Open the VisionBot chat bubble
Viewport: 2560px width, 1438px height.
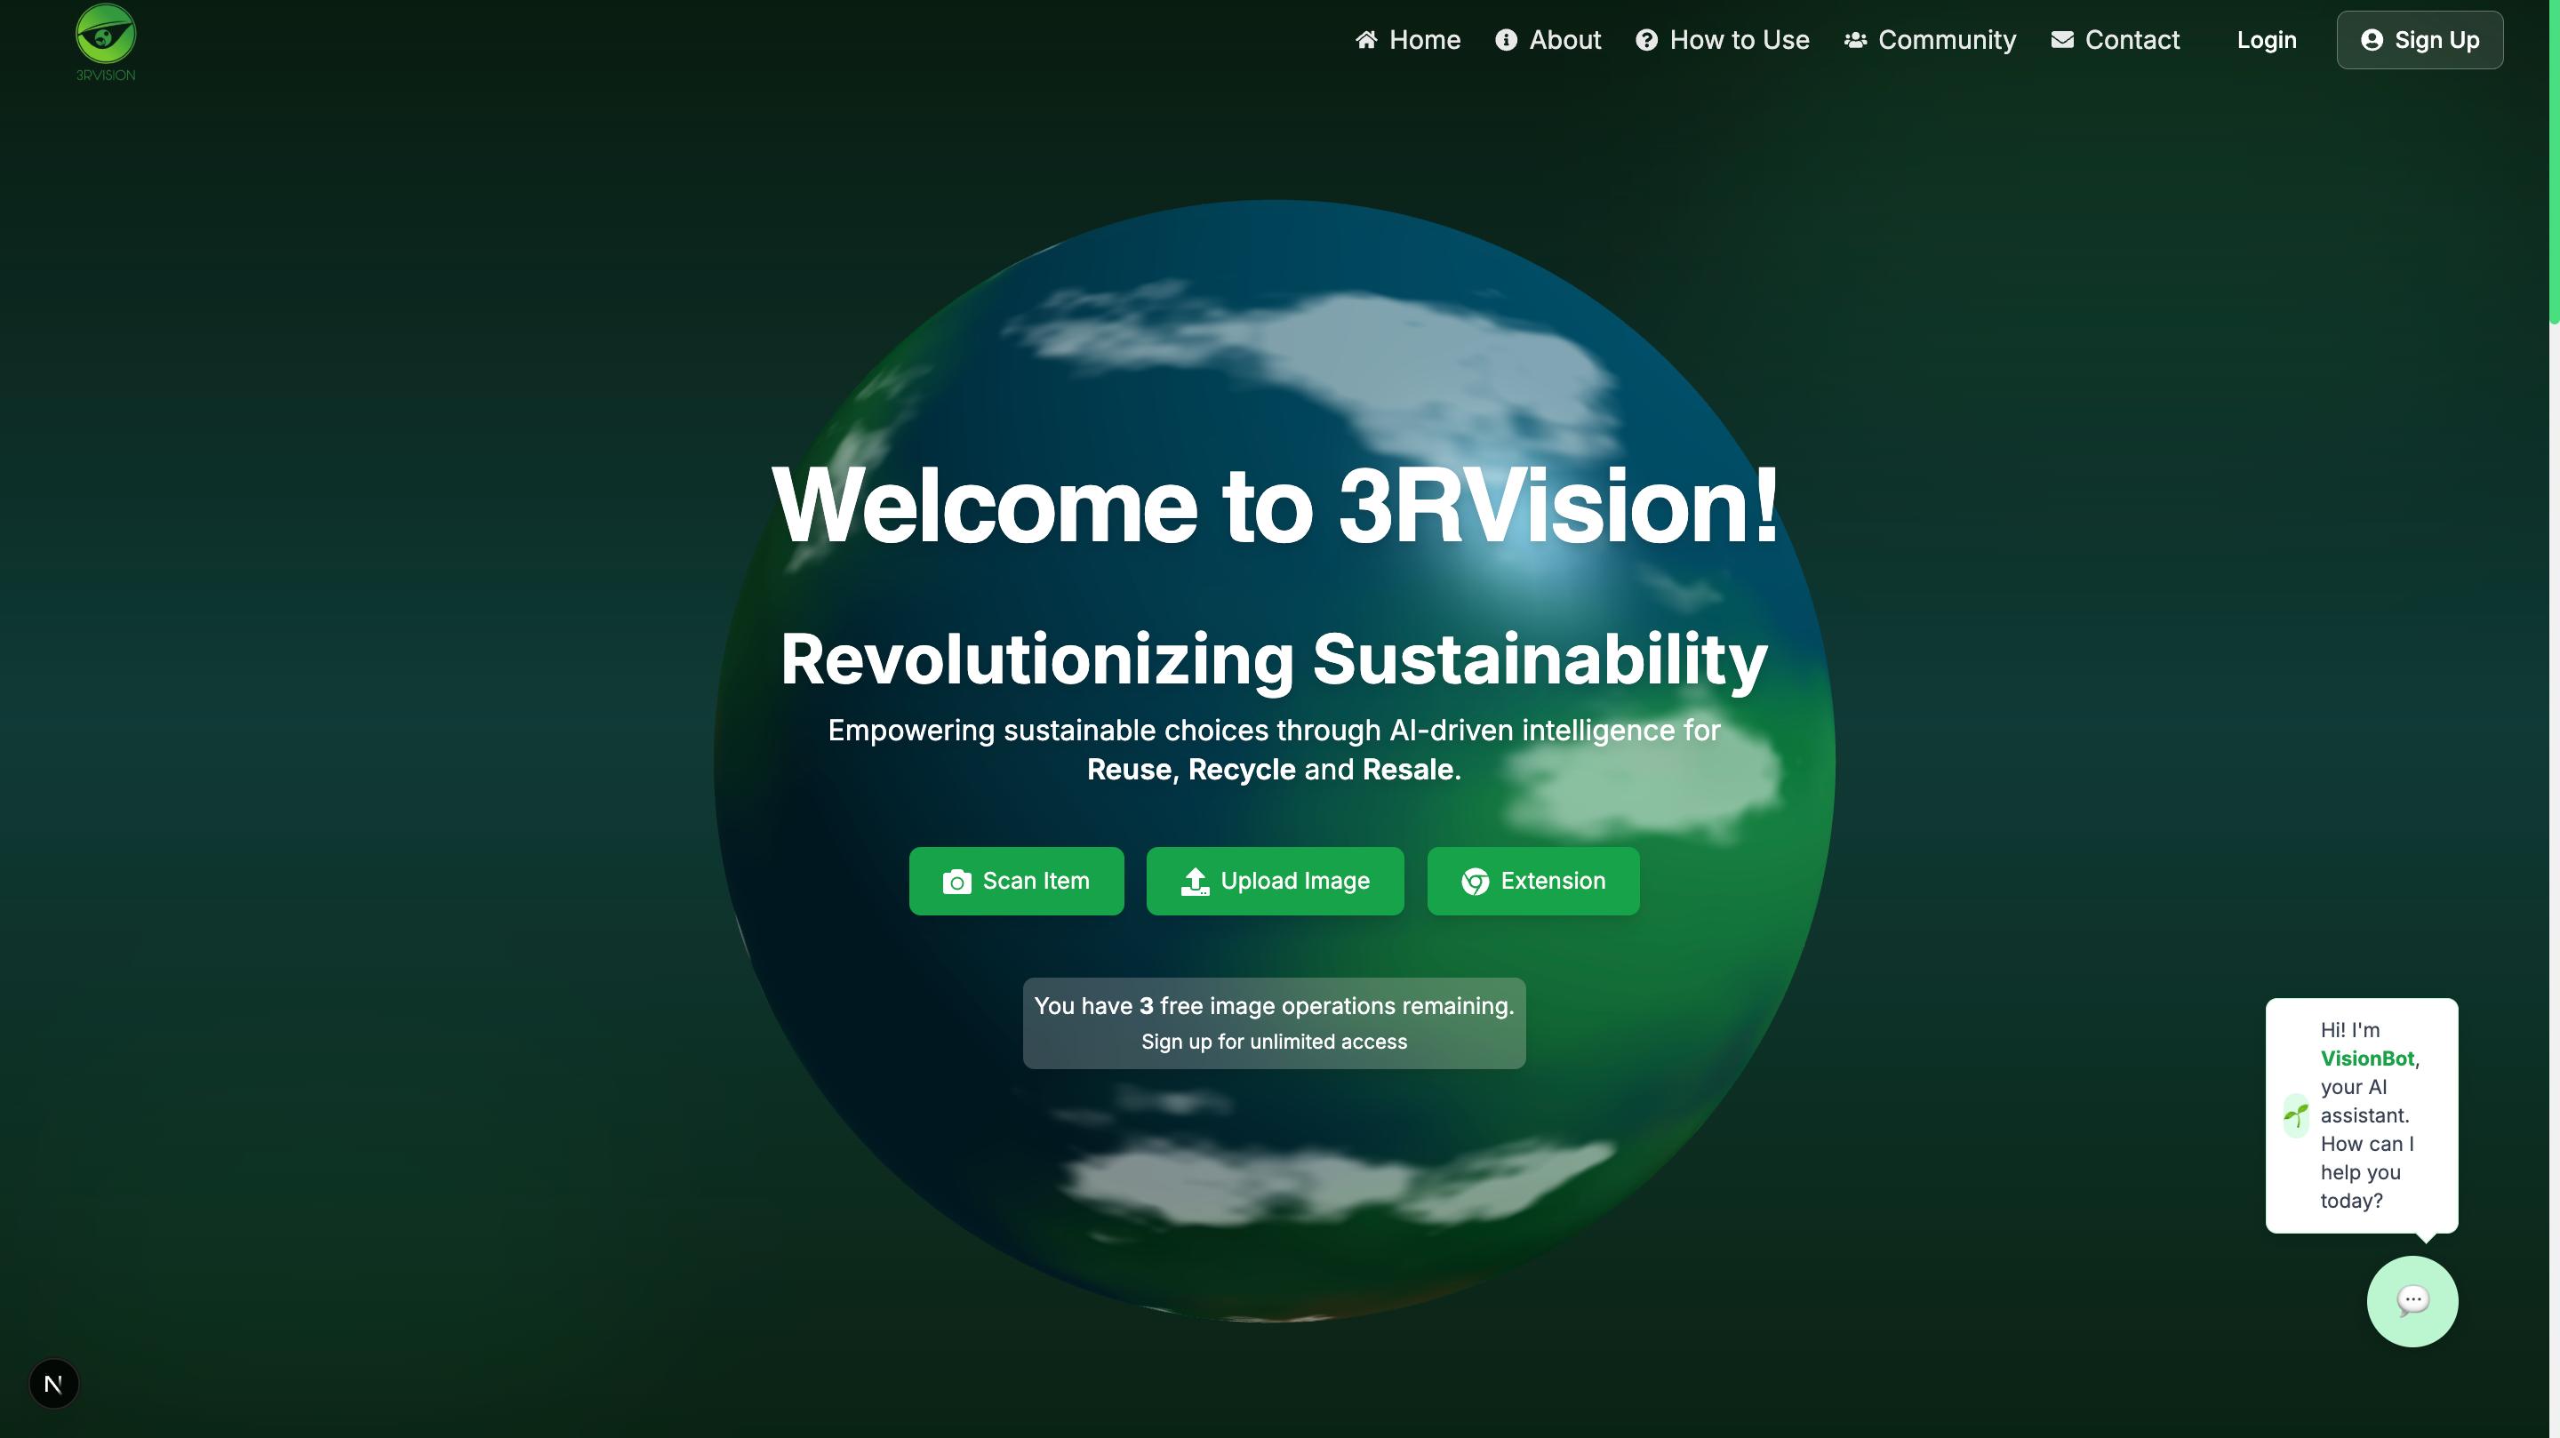pos(2412,1301)
